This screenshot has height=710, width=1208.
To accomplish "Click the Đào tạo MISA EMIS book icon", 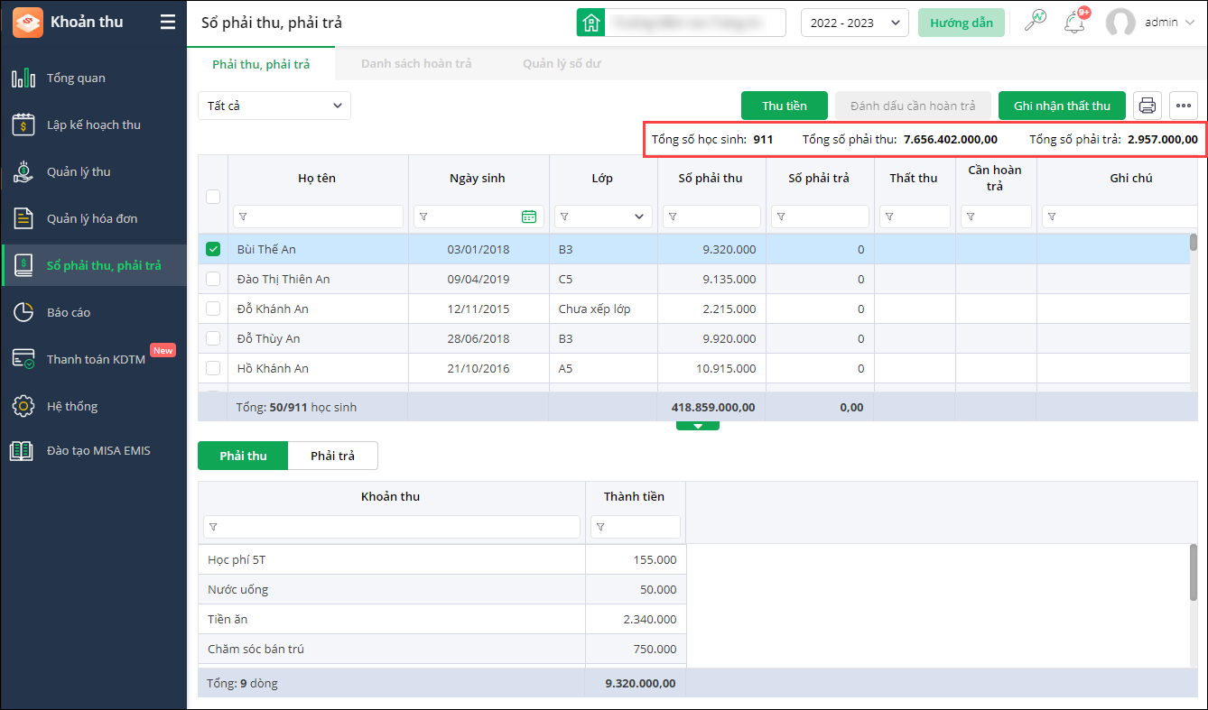I will click(22, 450).
